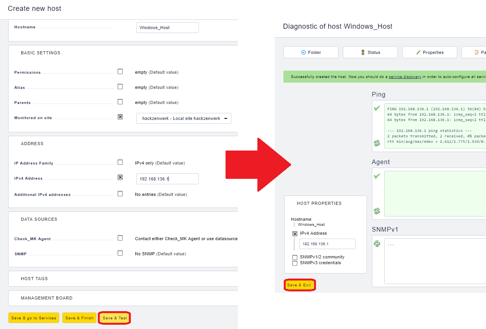Viewport: 486px width, 329px height.
Task: Click the Folder back arrow icon
Action: coord(304,52)
